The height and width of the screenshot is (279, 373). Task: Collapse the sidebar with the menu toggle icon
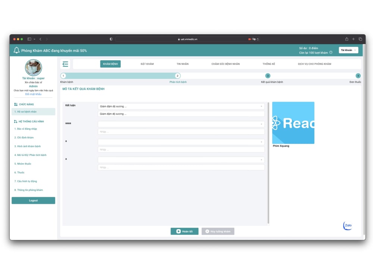pos(65,64)
